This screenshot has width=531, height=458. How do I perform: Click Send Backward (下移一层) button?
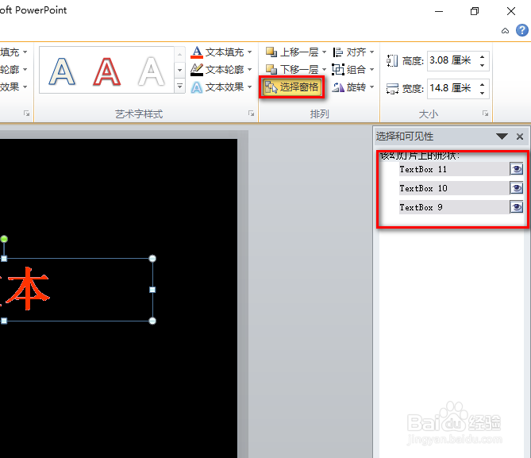pos(292,69)
